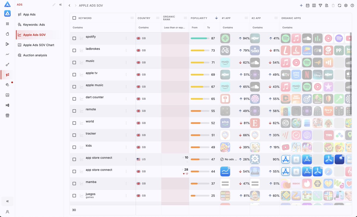Click the forward chevron in the breadcrumb
357x217 pixels.
coord(76,6)
